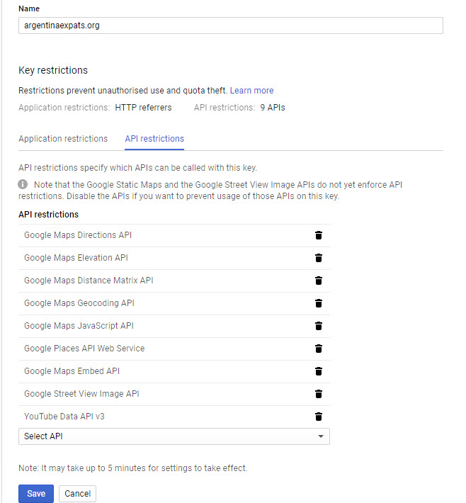Remove Google Maps Elevation API trash icon

pyautogui.click(x=319, y=258)
